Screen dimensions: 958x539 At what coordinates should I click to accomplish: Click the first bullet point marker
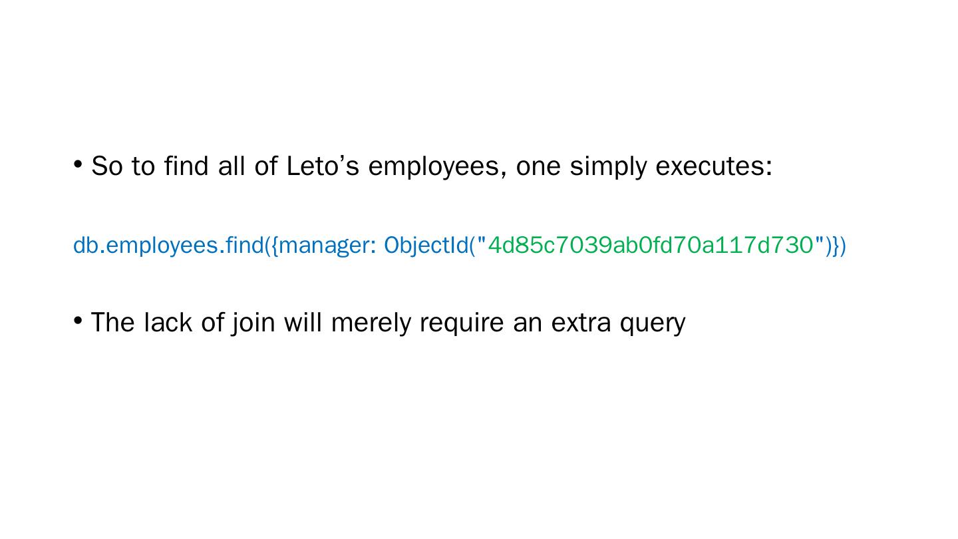pyautogui.click(x=78, y=164)
